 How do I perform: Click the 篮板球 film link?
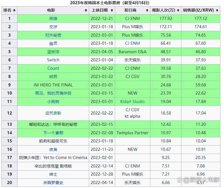point(53,52)
